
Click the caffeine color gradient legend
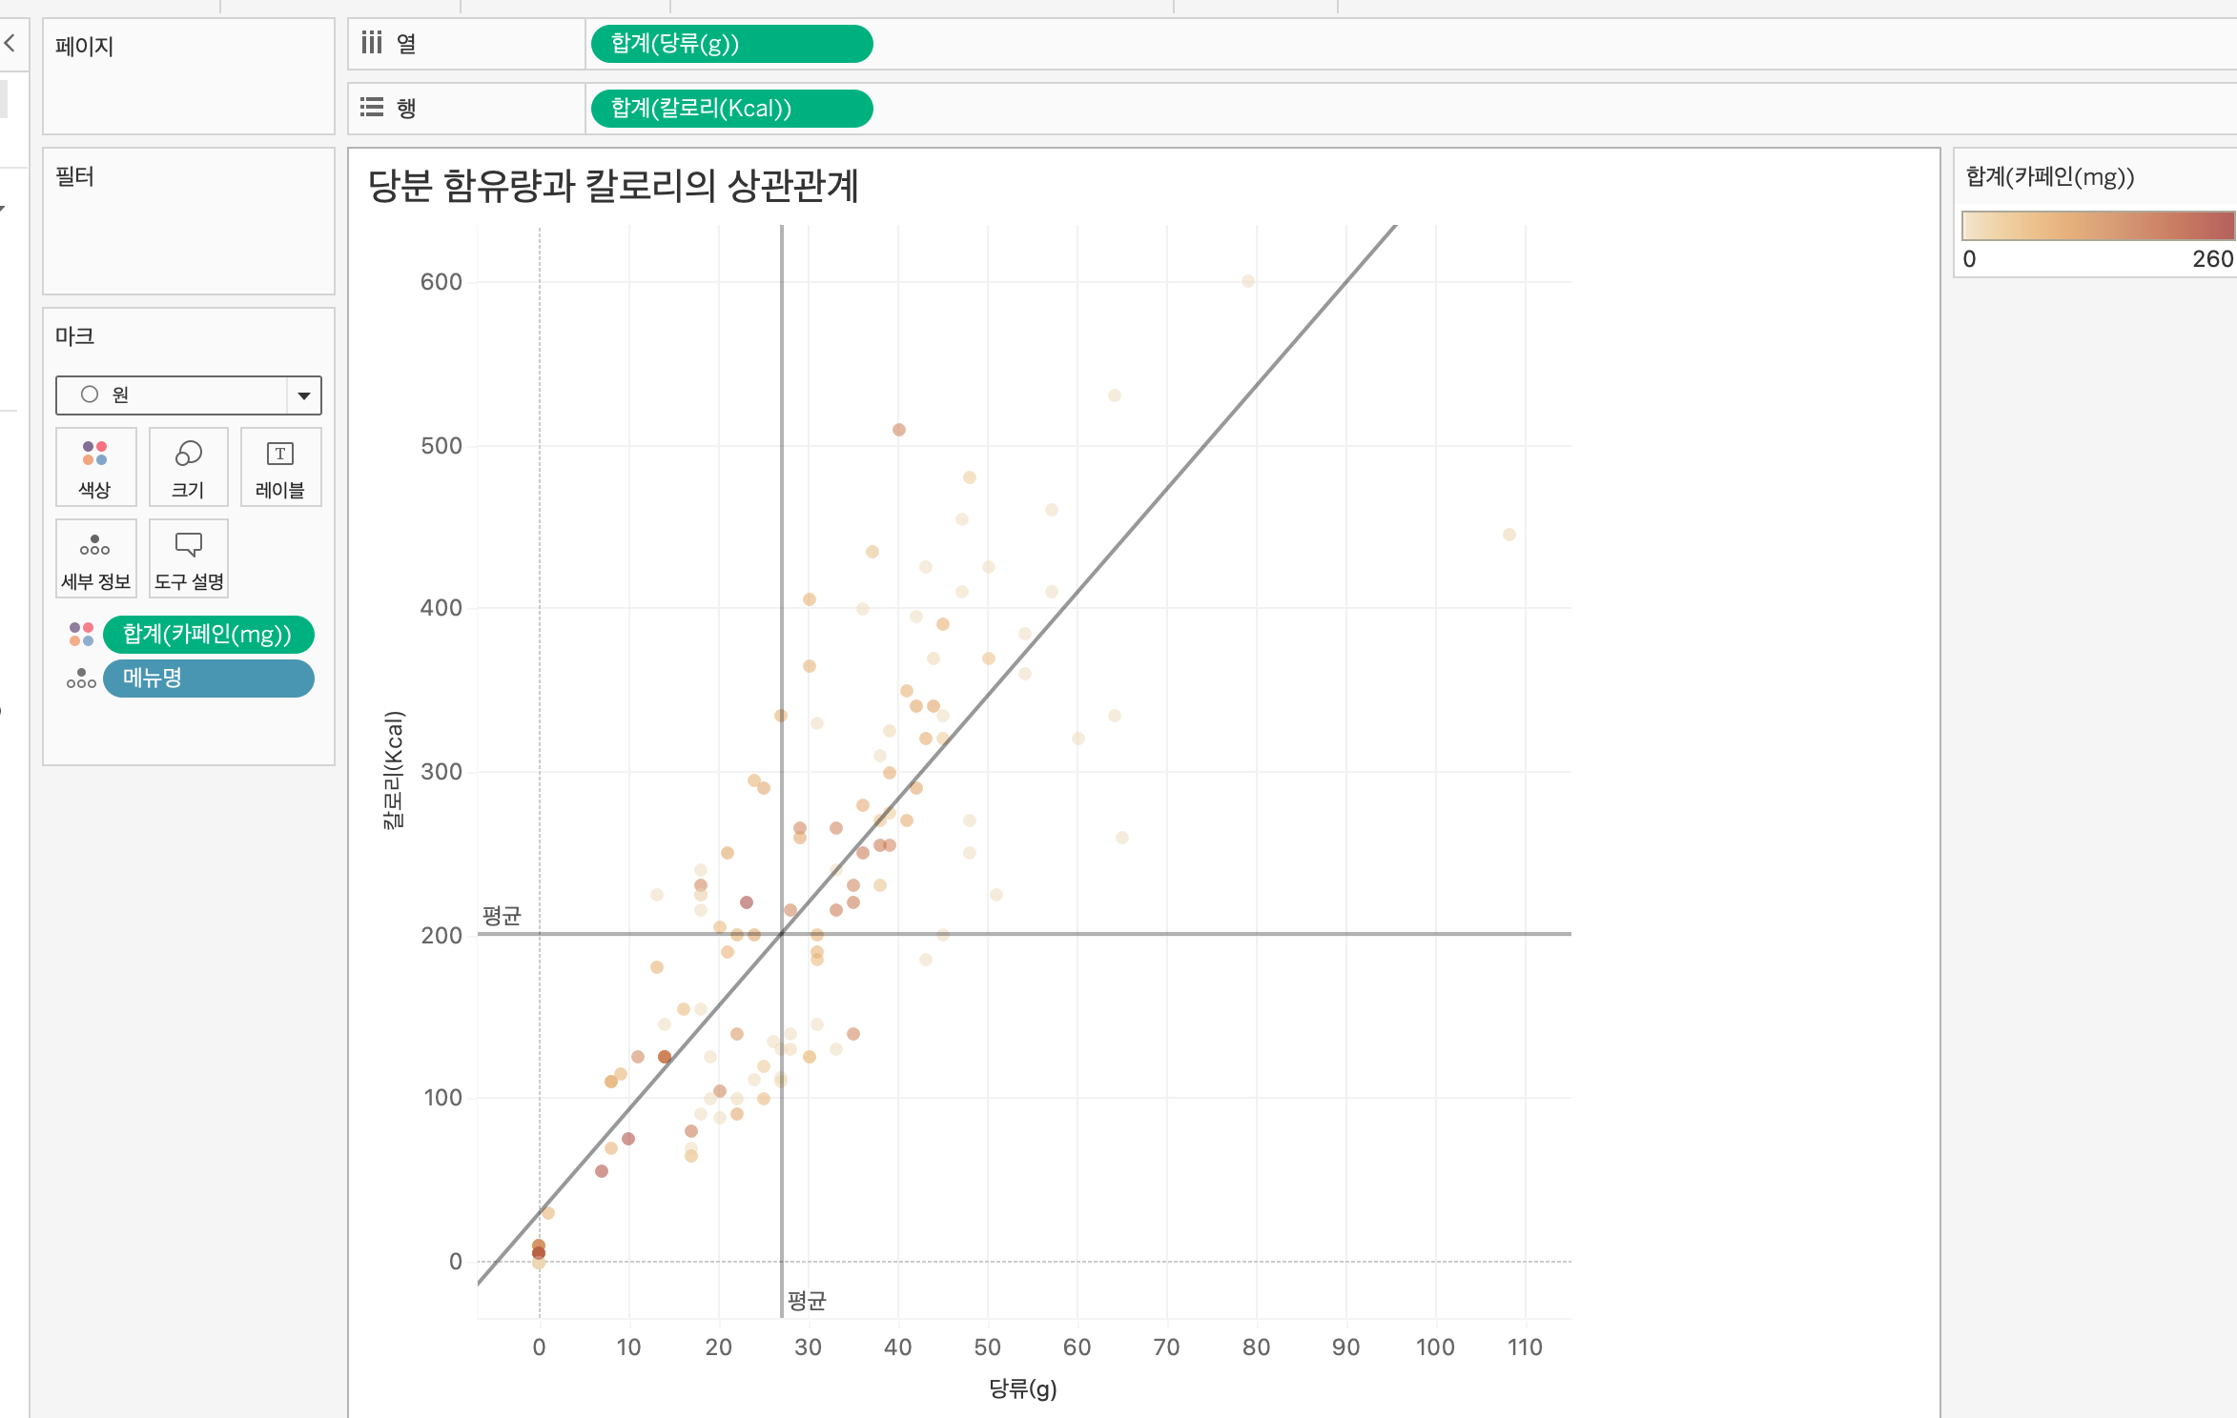[x=2096, y=226]
